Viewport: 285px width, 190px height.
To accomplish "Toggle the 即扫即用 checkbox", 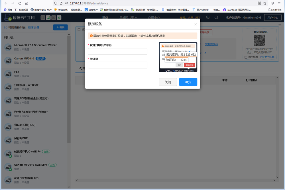I will tap(246, 57).
